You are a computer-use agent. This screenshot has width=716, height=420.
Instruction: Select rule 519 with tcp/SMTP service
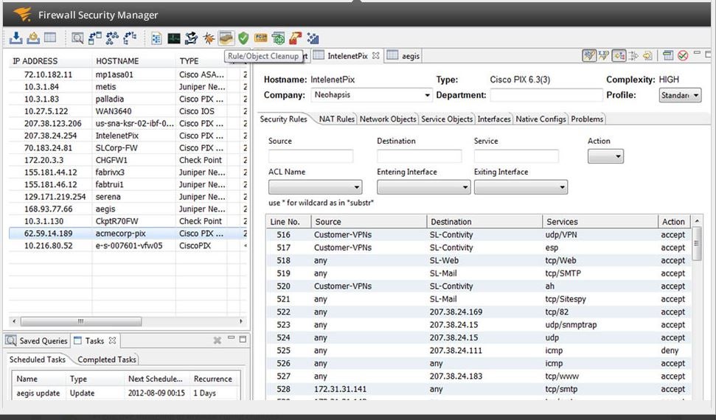(479, 273)
